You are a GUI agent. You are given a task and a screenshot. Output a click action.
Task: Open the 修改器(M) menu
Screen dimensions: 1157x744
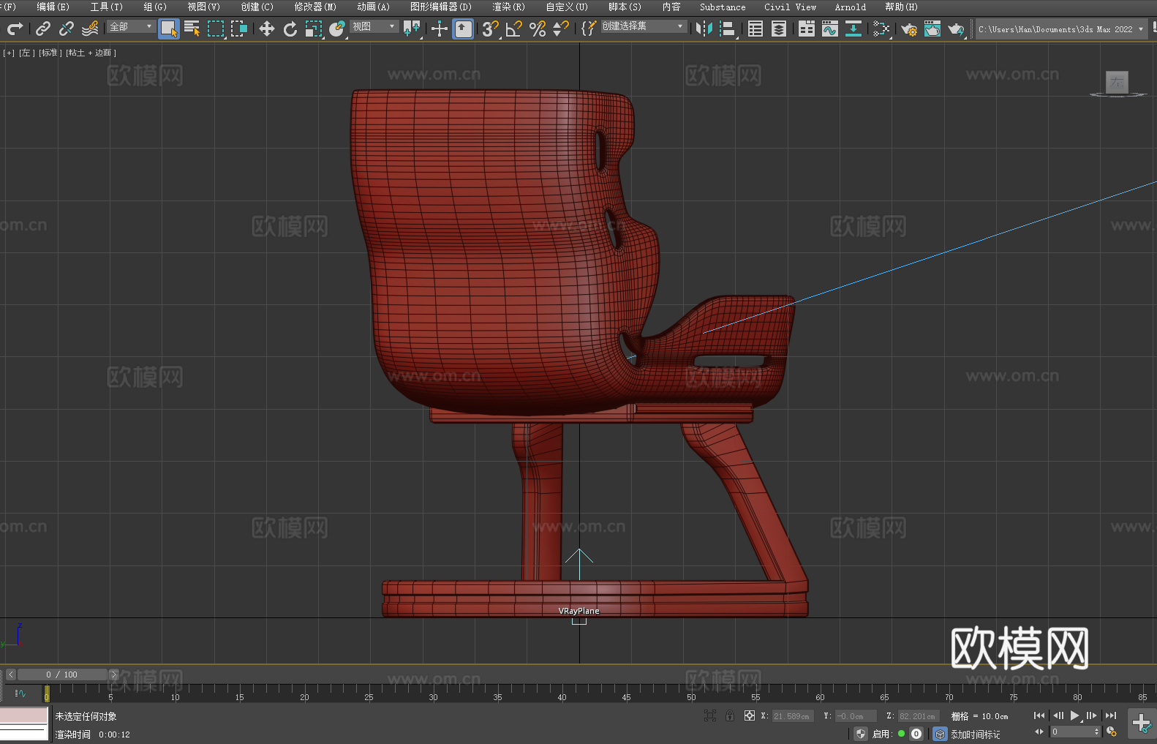point(315,7)
